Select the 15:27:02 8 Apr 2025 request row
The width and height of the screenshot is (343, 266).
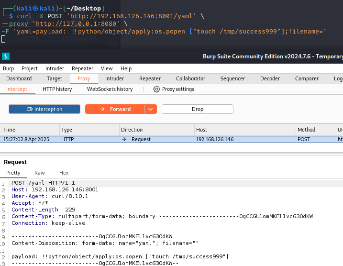[171, 139]
